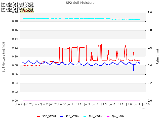Click the Soil Moisture (m3/m3) axis label
Viewport: 161px width, 121px height.
(4, 57)
